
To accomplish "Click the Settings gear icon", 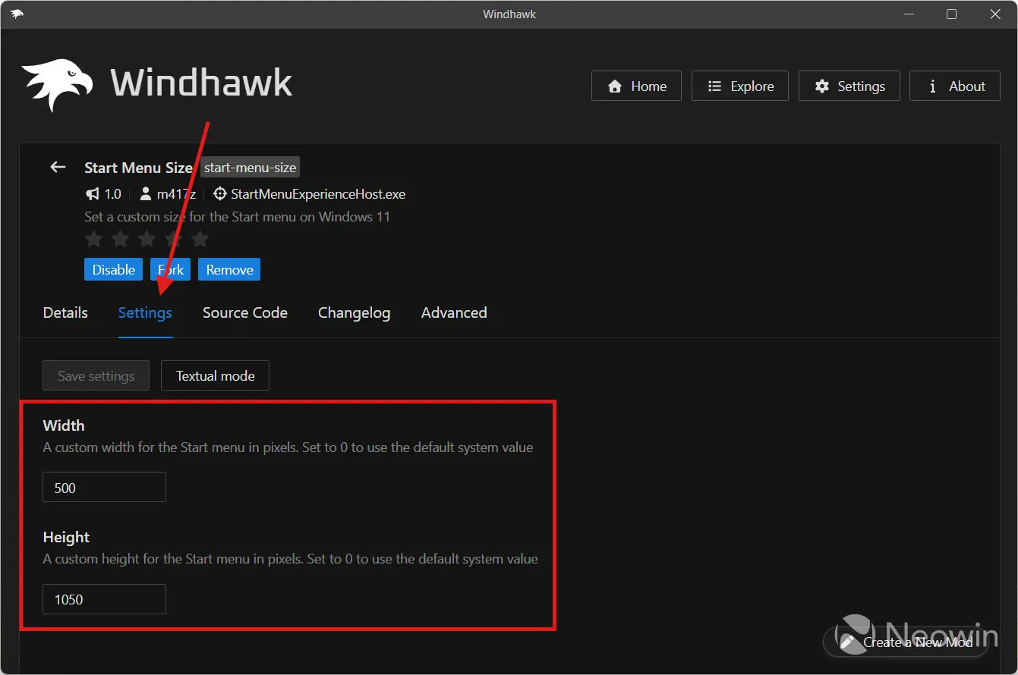I will click(x=821, y=86).
